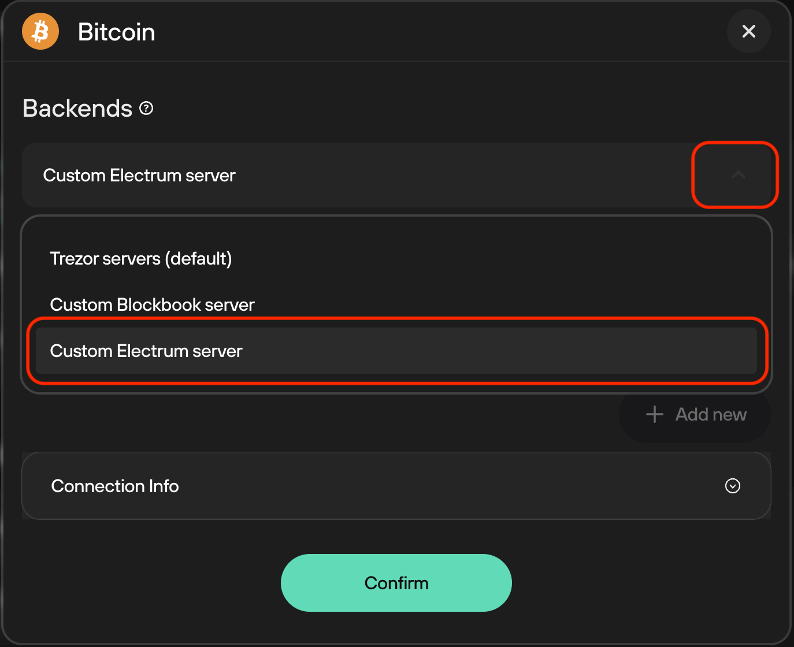Click the Backends section heading

[77, 108]
